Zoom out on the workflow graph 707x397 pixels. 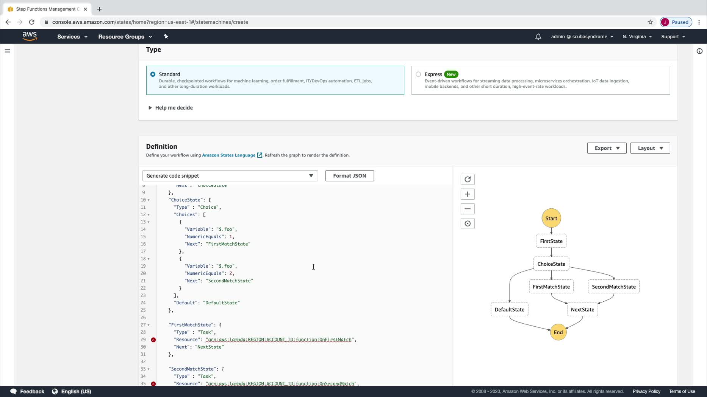468,209
